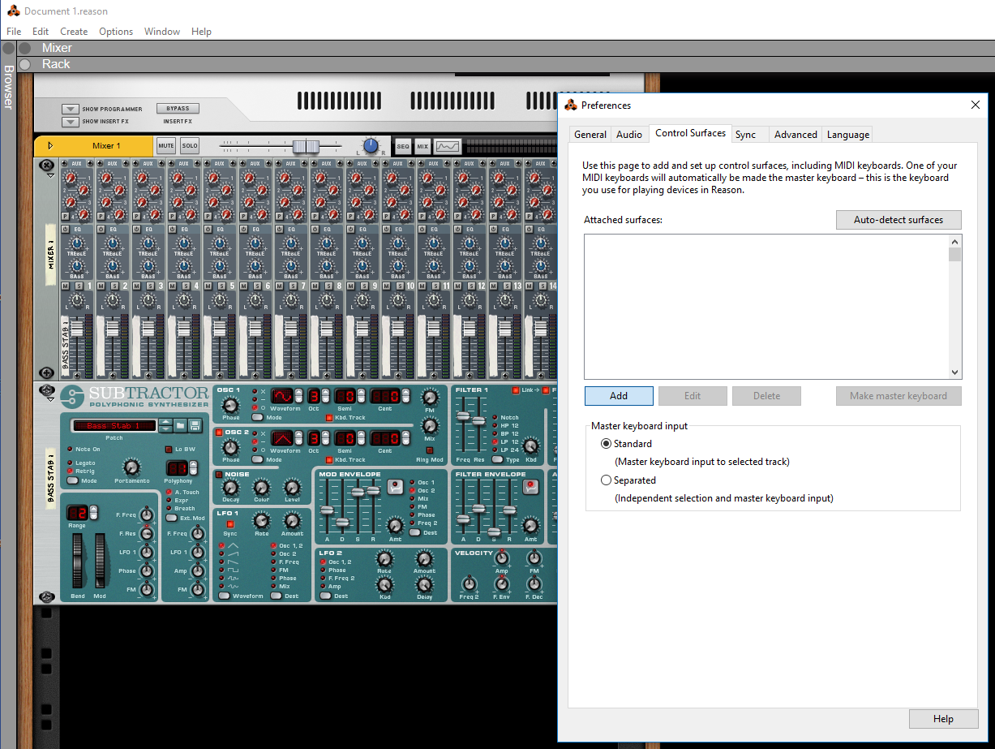Toggle OSC 1 Kbd. Track
995x749 pixels.
click(329, 417)
